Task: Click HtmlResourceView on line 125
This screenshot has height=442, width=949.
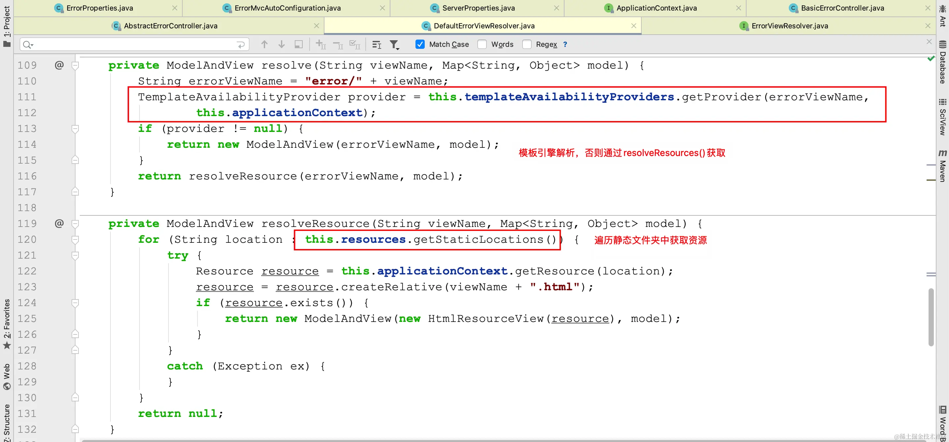Action: tap(486, 319)
